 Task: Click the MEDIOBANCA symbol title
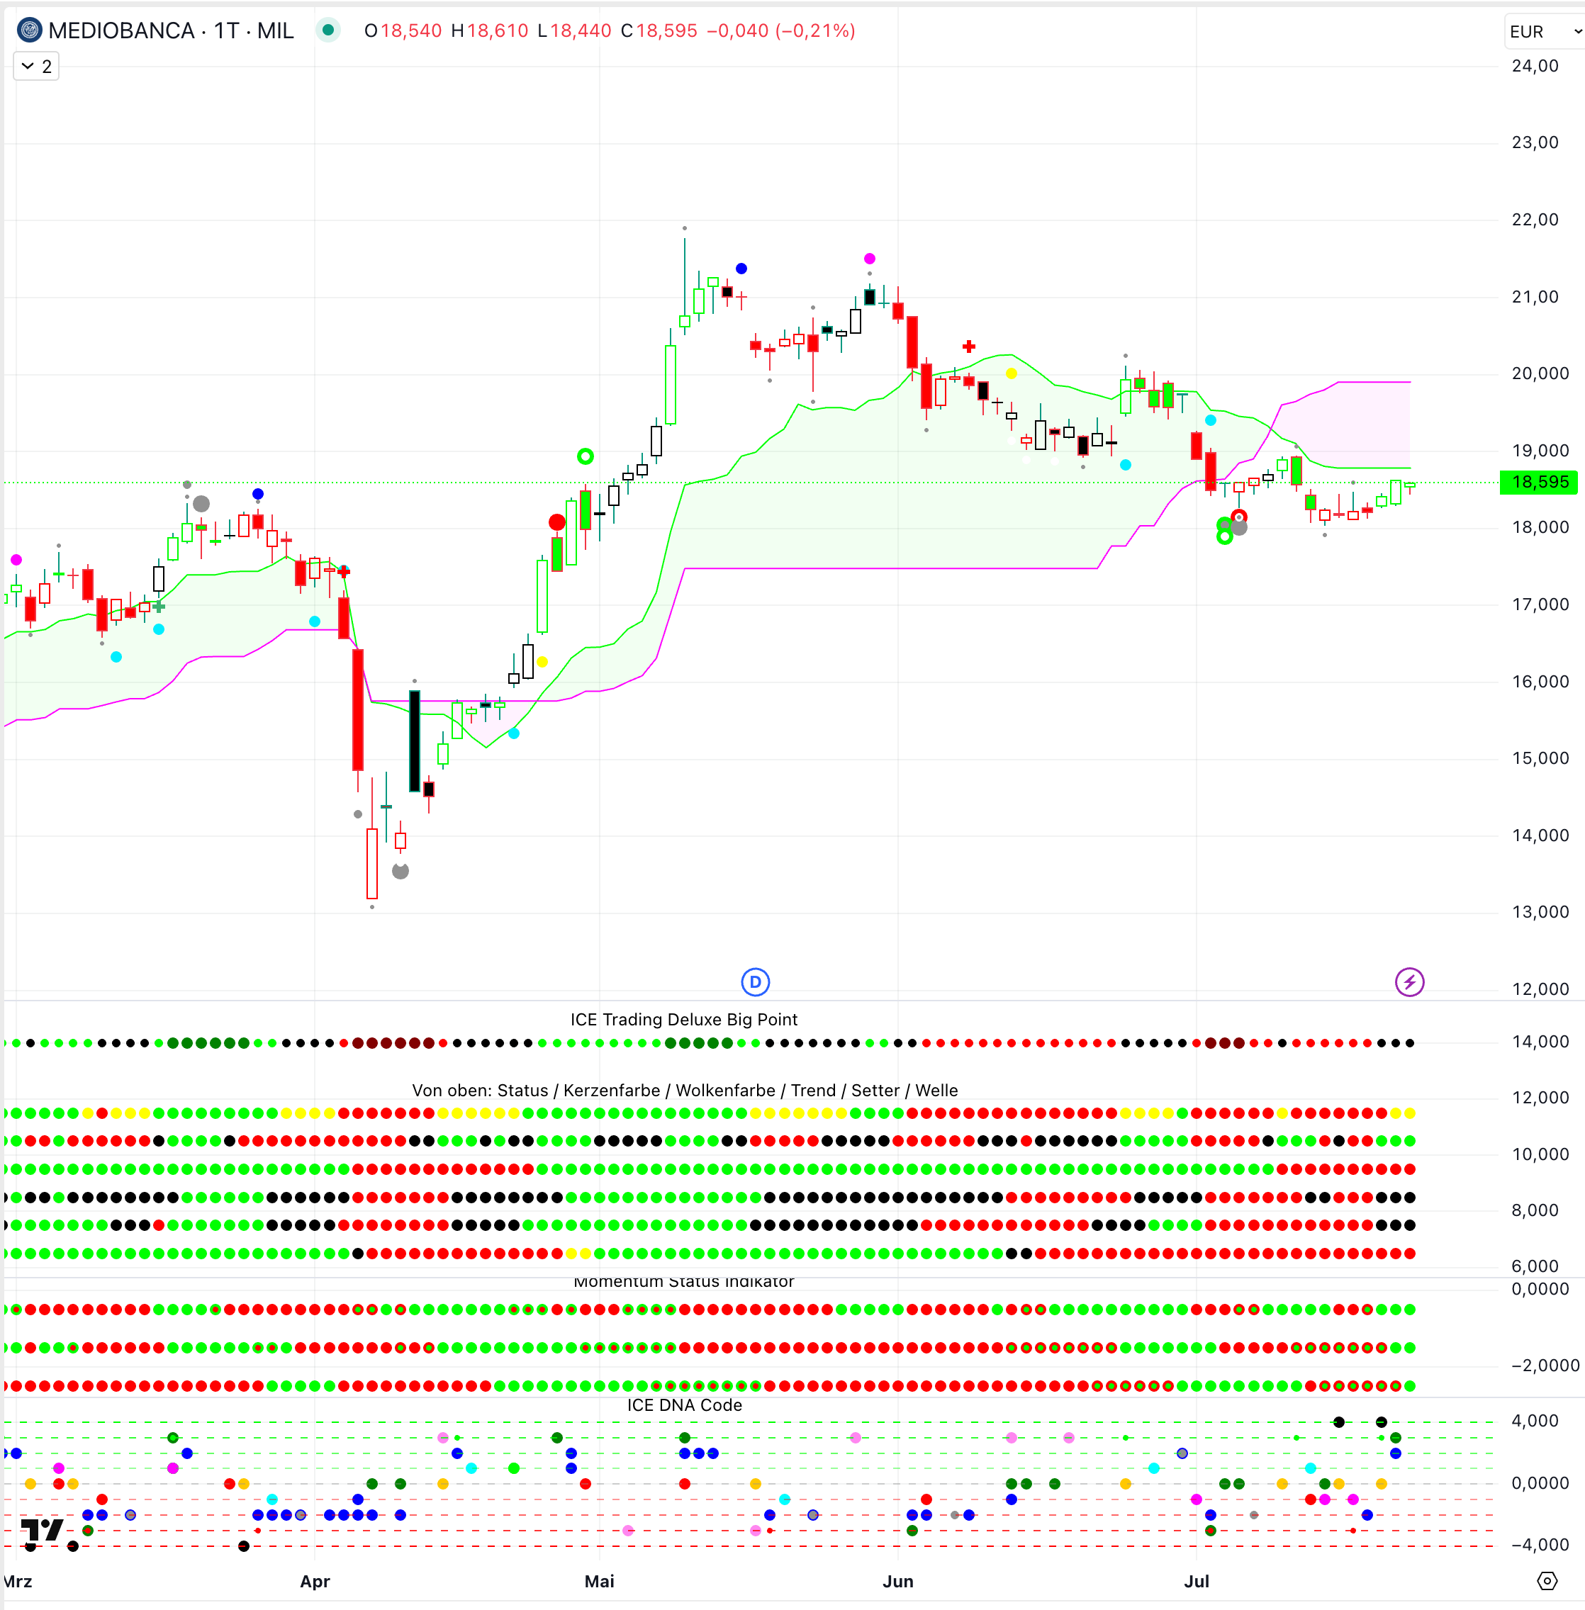pyautogui.click(x=121, y=30)
